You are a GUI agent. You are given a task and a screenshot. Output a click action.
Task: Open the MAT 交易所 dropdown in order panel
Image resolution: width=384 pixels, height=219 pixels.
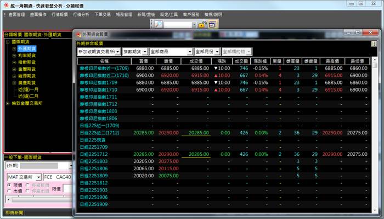click(38, 177)
